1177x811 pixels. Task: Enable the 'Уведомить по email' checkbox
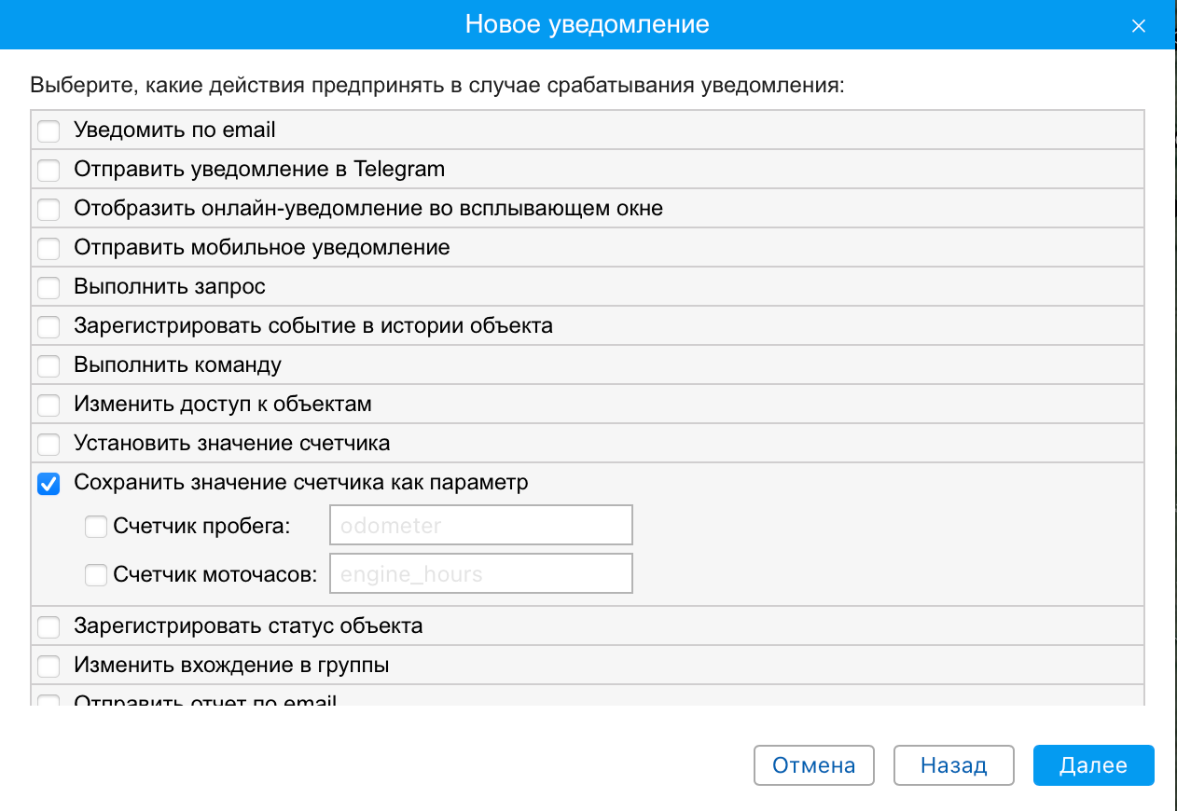(48, 131)
